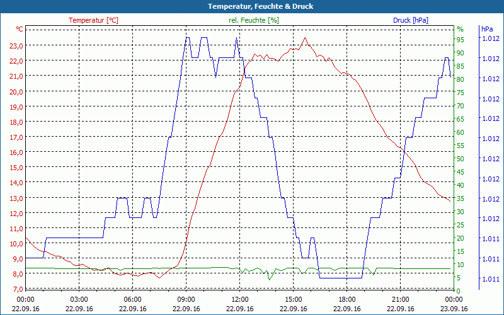Click 20 on the green humidity axis

coord(461,238)
